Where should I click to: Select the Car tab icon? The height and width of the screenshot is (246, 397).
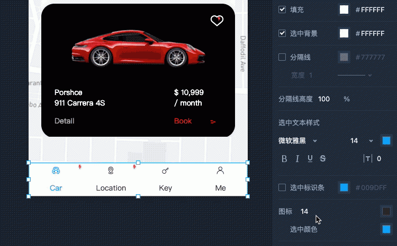click(x=56, y=171)
